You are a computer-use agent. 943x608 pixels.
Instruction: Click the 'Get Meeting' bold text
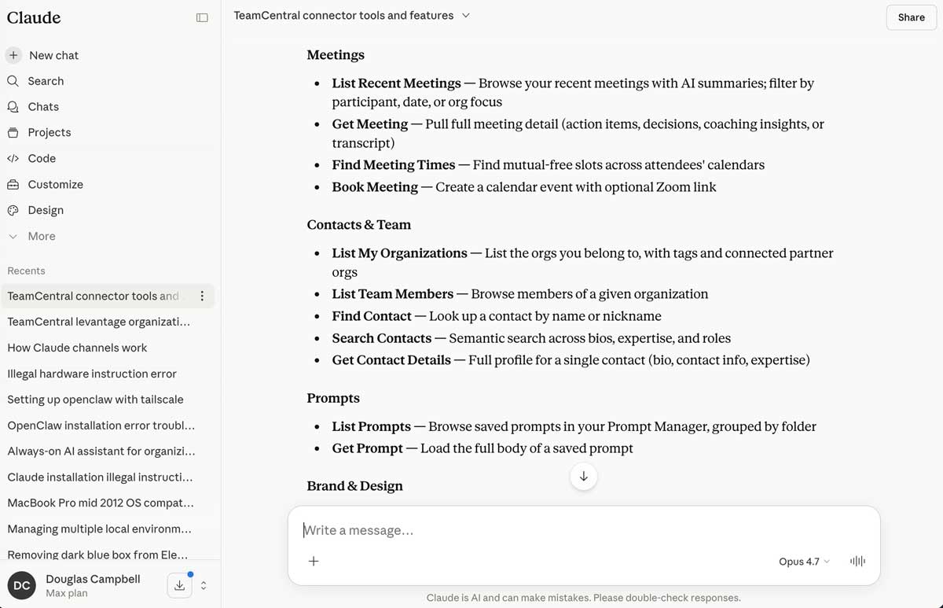369,124
